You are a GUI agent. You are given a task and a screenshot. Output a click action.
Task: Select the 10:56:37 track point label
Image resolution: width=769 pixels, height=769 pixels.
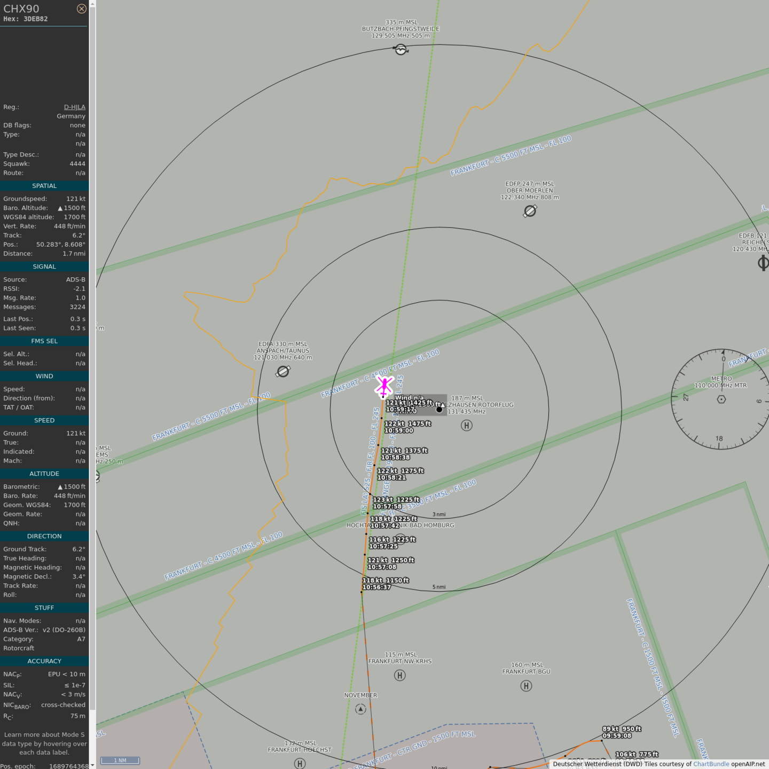[x=376, y=587]
